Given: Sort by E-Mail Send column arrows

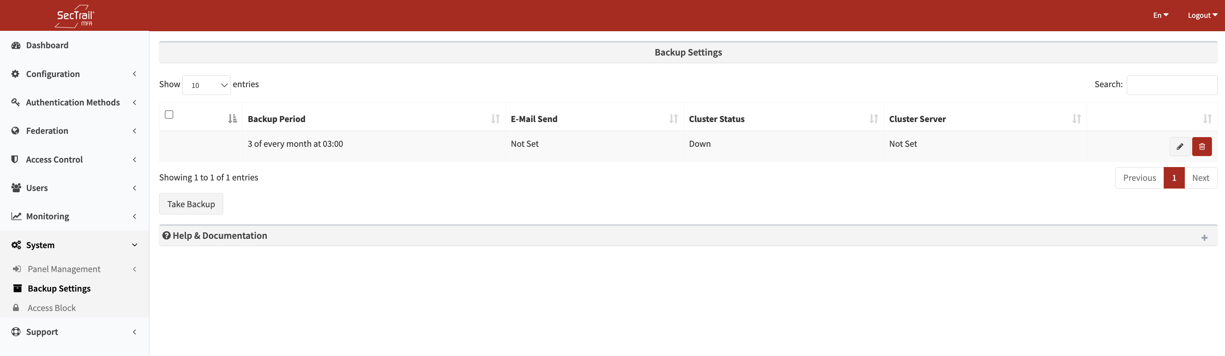Looking at the screenshot, I should pos(673,119).
